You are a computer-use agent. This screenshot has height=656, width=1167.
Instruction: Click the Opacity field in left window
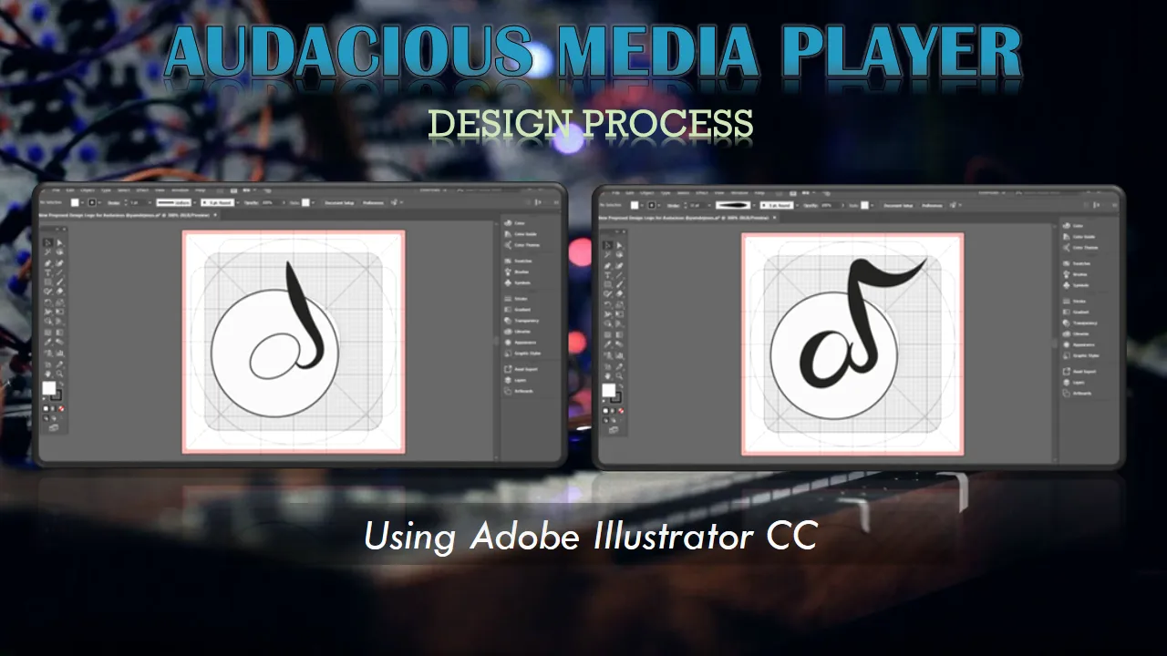pyautogui.click(x=273, y=203)
